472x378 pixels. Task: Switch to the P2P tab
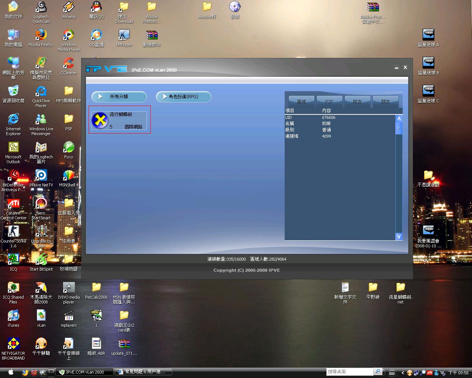(x=329, y=101)
